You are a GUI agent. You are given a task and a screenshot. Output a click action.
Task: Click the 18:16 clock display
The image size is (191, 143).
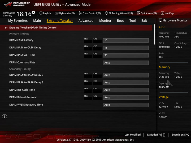click(x=24, y=14)
